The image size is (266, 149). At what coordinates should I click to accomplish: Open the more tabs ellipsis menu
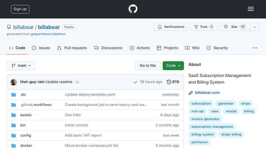point(255,48)
